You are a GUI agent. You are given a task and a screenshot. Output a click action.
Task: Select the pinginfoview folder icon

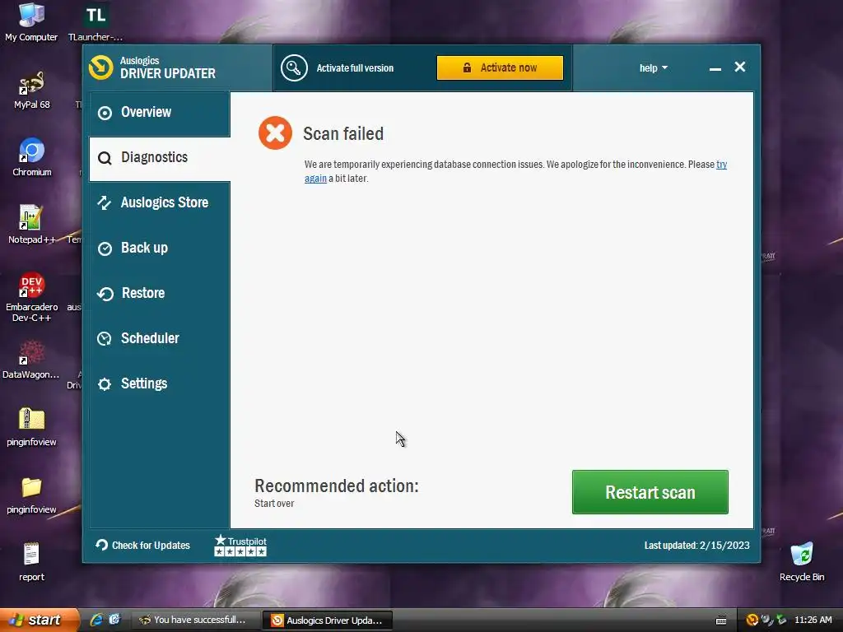[x=32, y=495]
